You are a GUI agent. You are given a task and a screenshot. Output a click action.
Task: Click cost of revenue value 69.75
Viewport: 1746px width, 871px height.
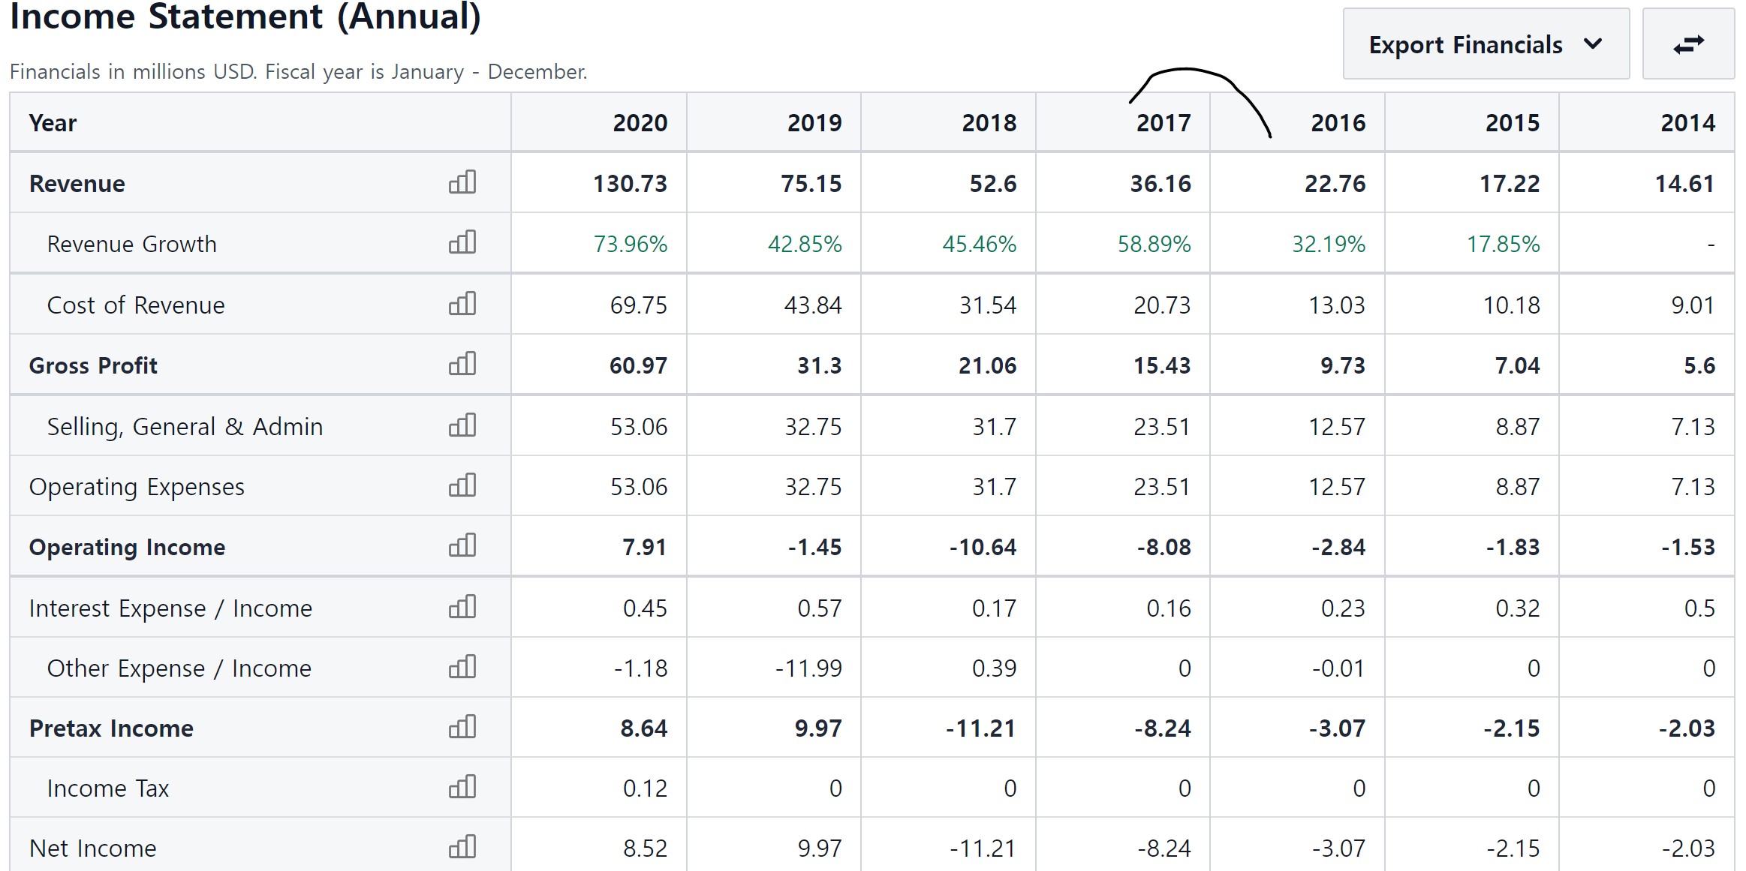[x=638, y=305]
